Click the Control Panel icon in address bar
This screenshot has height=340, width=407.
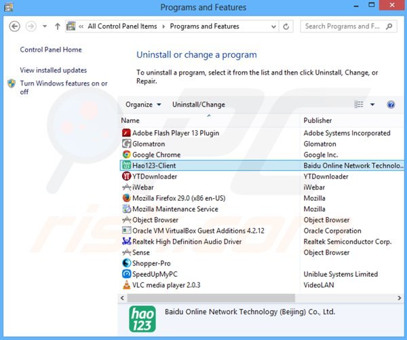71,26
